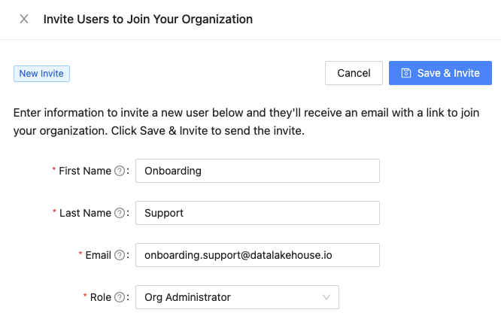
Task: Click the New Invite tag
Action: pos(41,73)
